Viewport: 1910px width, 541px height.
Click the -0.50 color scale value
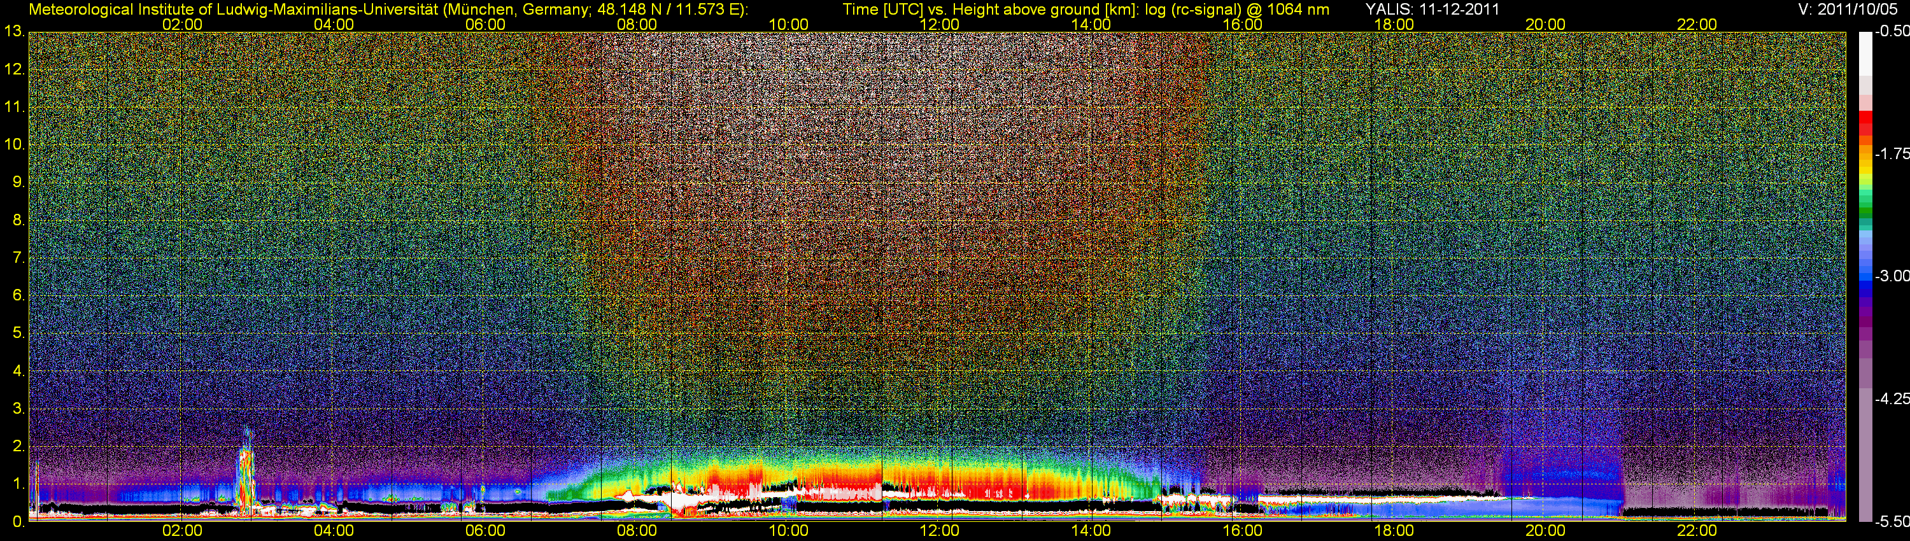pos(1892,31)
